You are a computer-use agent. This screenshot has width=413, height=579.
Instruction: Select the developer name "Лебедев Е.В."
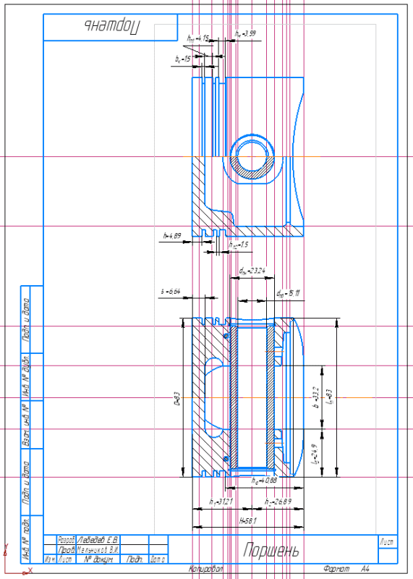tap(98, 540)
